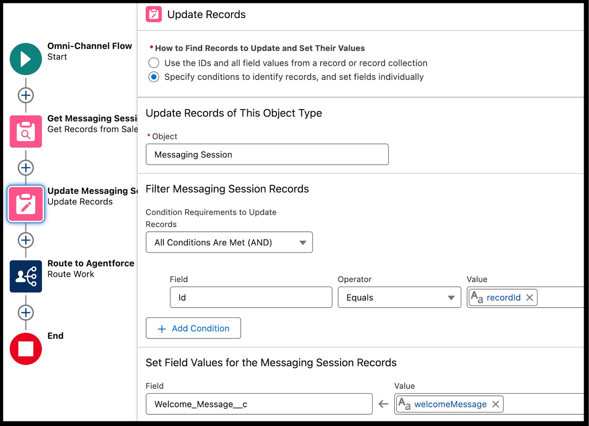Expand the All Conditions Are Met dropdown
The width and height of the screenshot is (589, 426).
(x=229, y=242)
